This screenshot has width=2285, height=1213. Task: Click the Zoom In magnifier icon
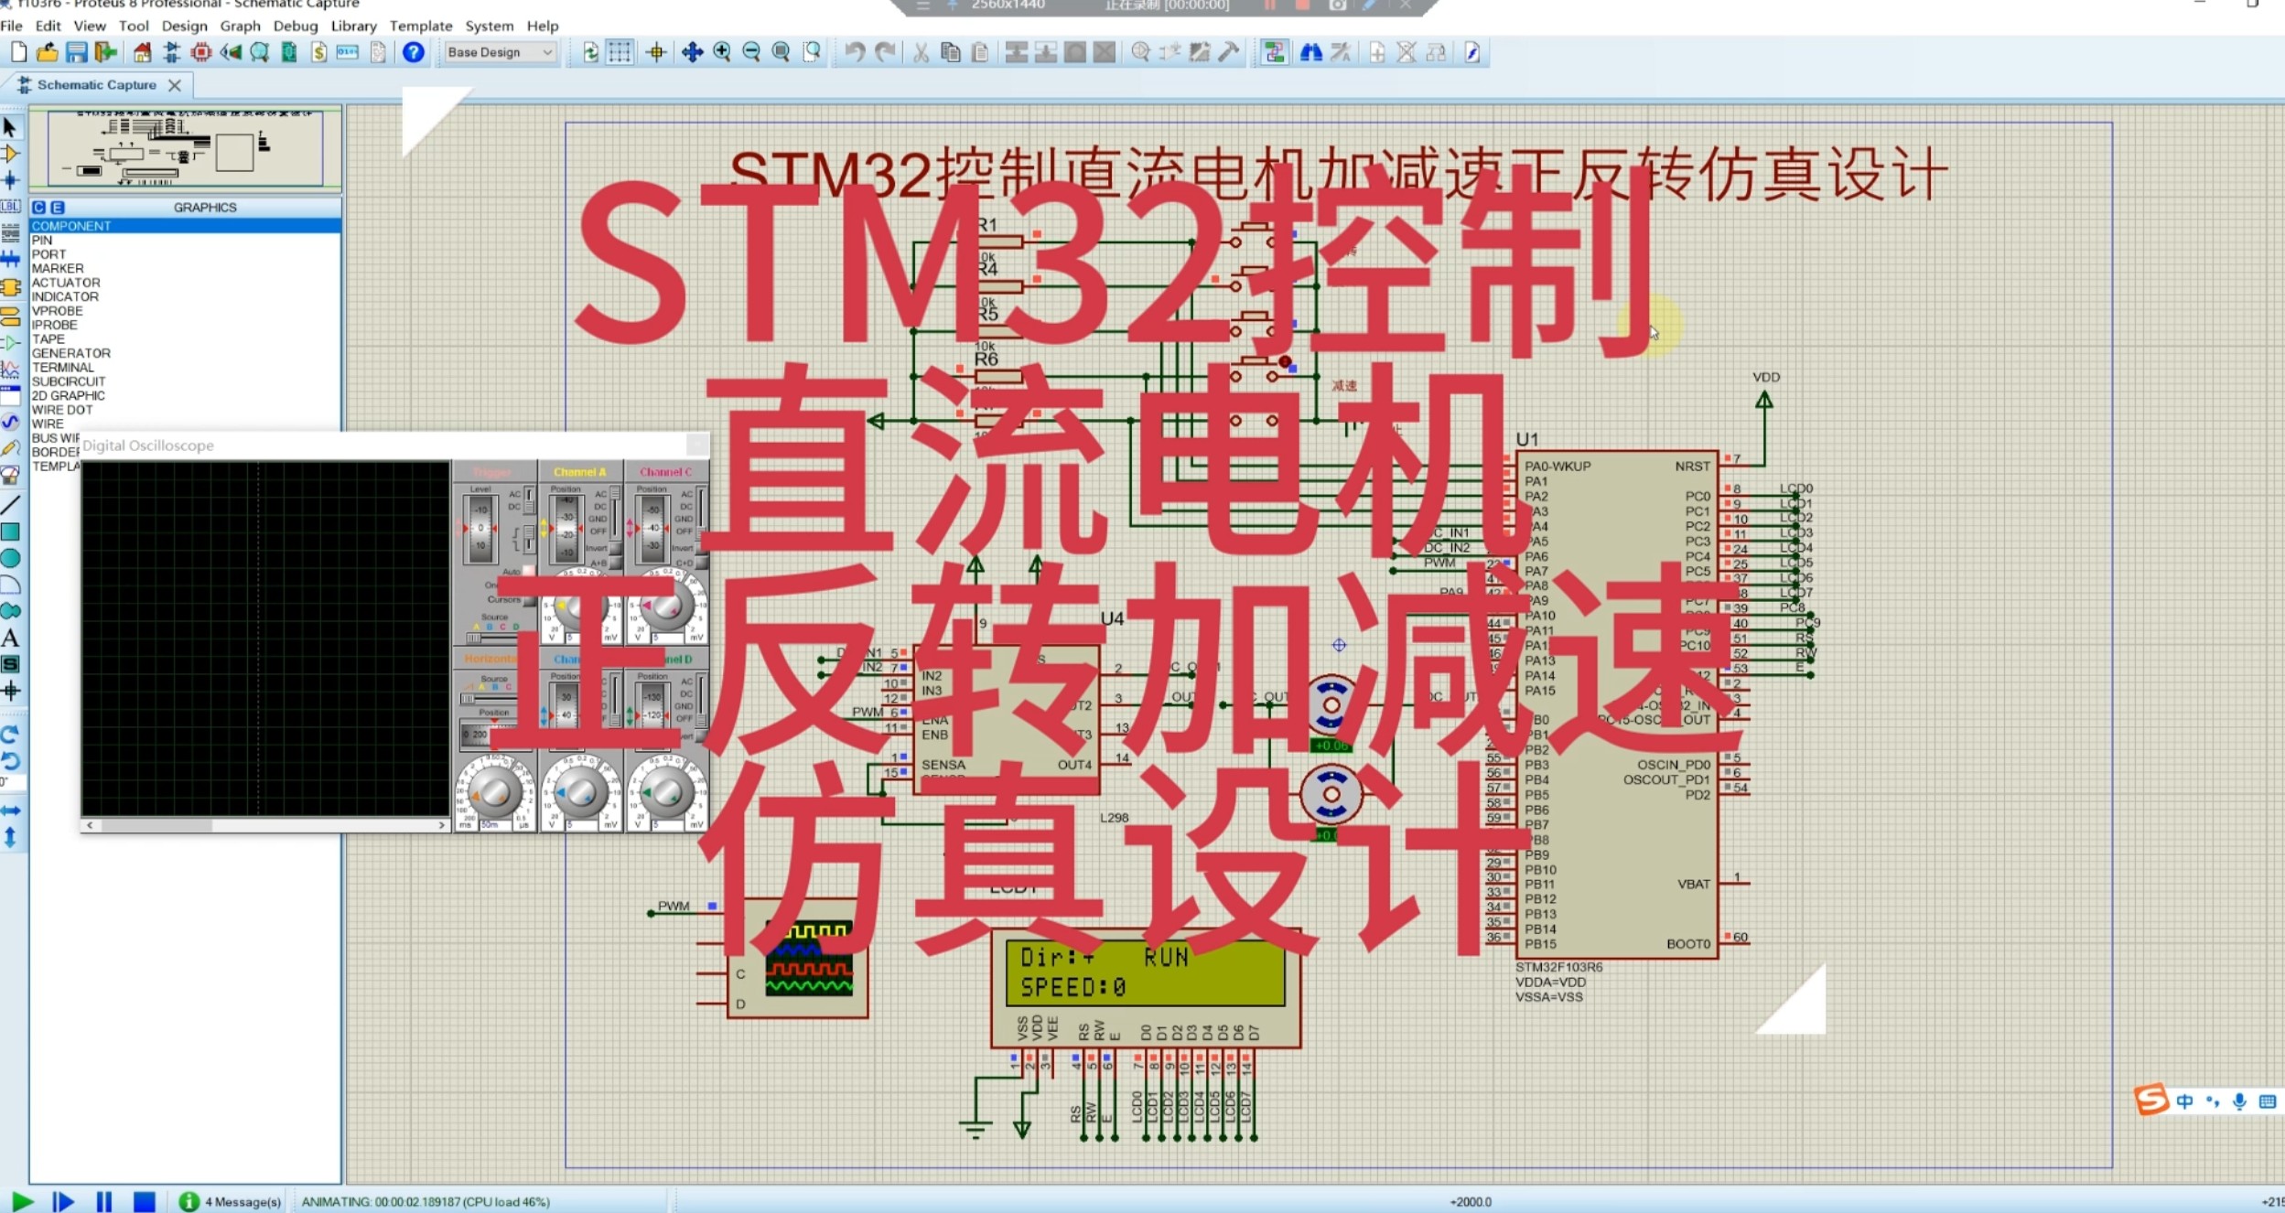click(722, 52)
